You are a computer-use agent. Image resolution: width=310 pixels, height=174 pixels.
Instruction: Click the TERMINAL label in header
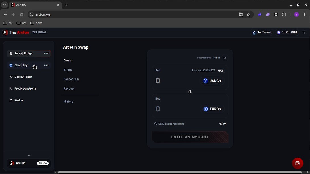pos(39,33)
